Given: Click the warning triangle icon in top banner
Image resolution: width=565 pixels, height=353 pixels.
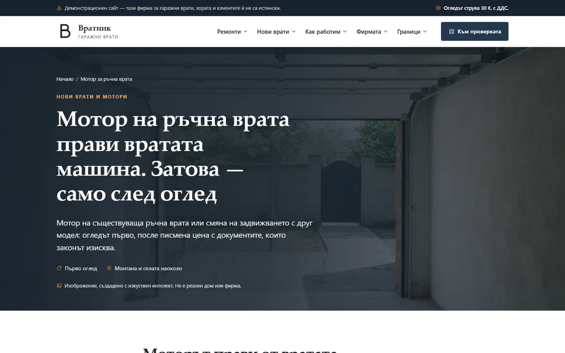Looking at the screenshot, I should [59, 8].
